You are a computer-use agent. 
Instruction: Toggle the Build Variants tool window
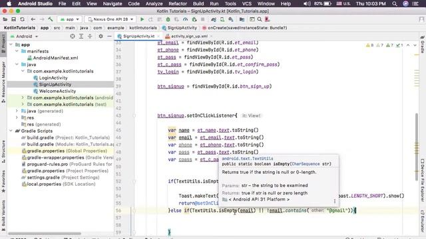[3, 216]
